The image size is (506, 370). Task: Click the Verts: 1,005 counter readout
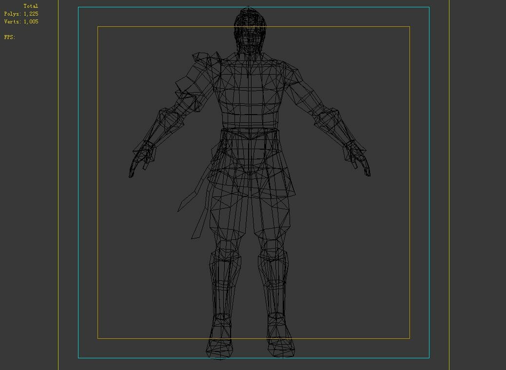[20, 21]
